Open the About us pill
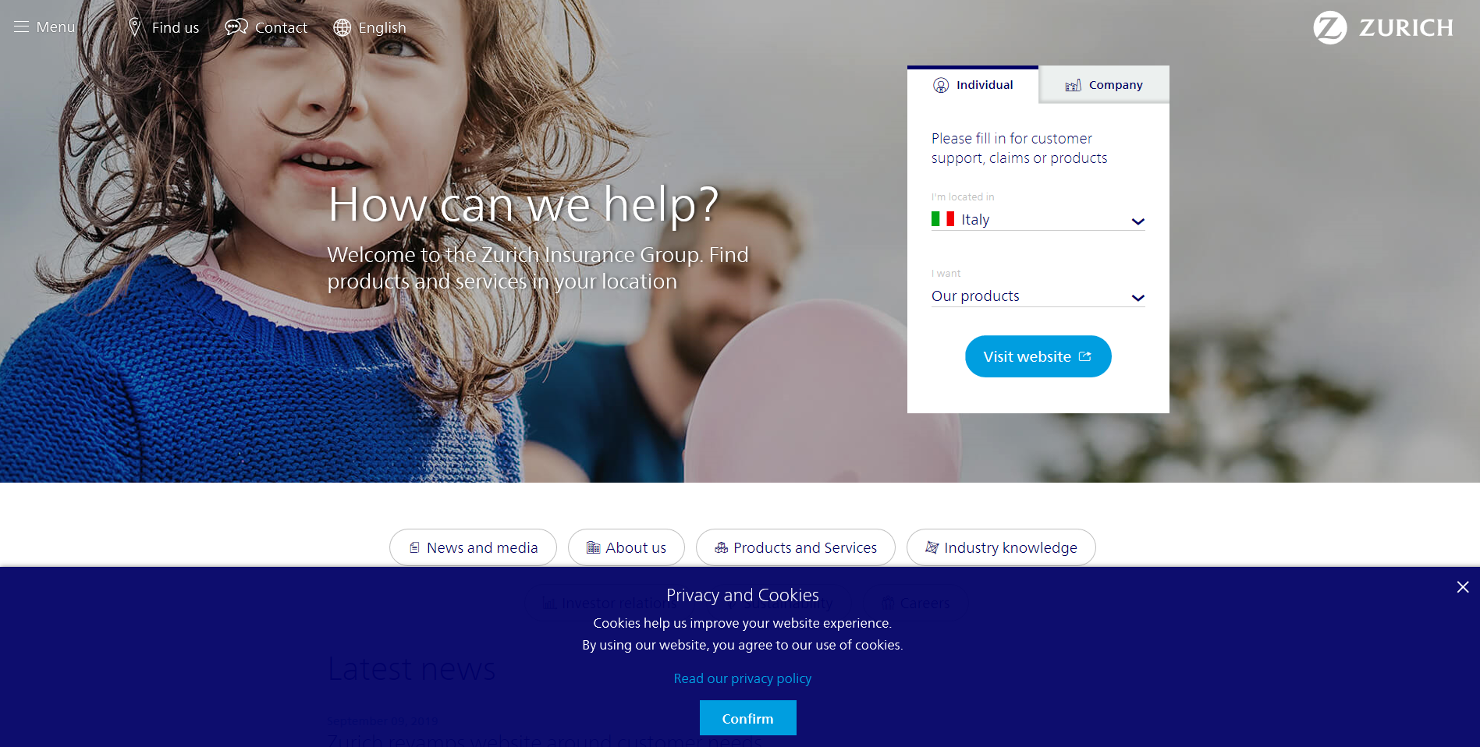This screenshot has height=747, width=1480. pyautogui.click(x=626, y=547)
